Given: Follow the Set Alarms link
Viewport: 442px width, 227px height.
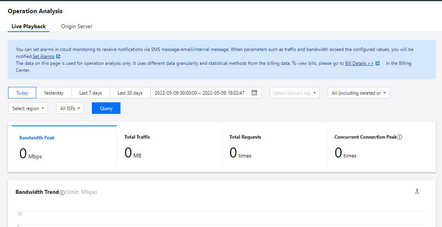Looking at the screenshot, I should pyautogui.click(x=43, y=56).
